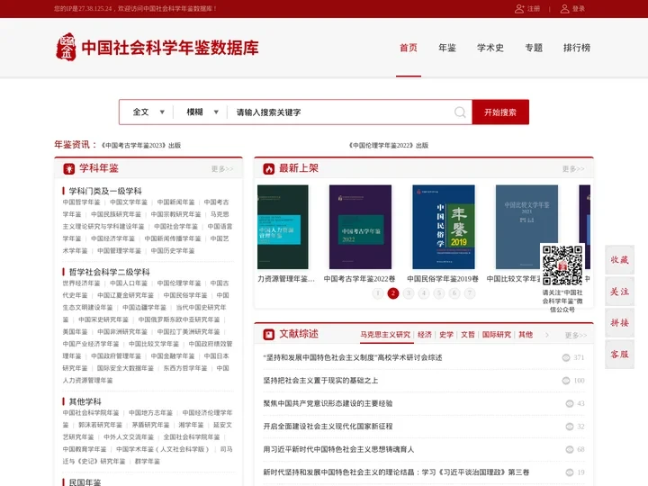Open 年鉴 navigation tab

click(x=447, y=48)
